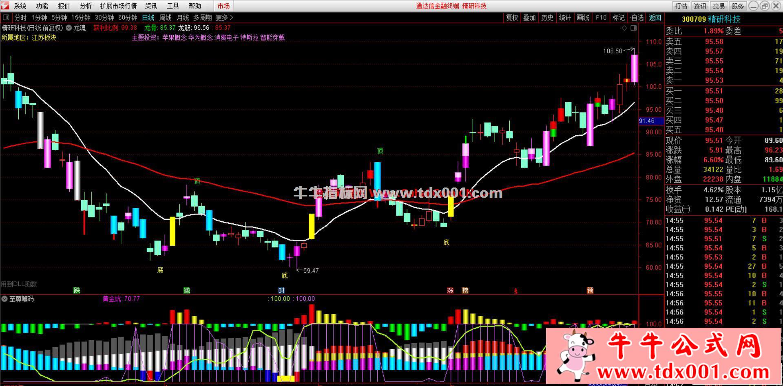783x386 pixels.
Task: Expand the 更多 periods chevron
Action: (231, 18)
